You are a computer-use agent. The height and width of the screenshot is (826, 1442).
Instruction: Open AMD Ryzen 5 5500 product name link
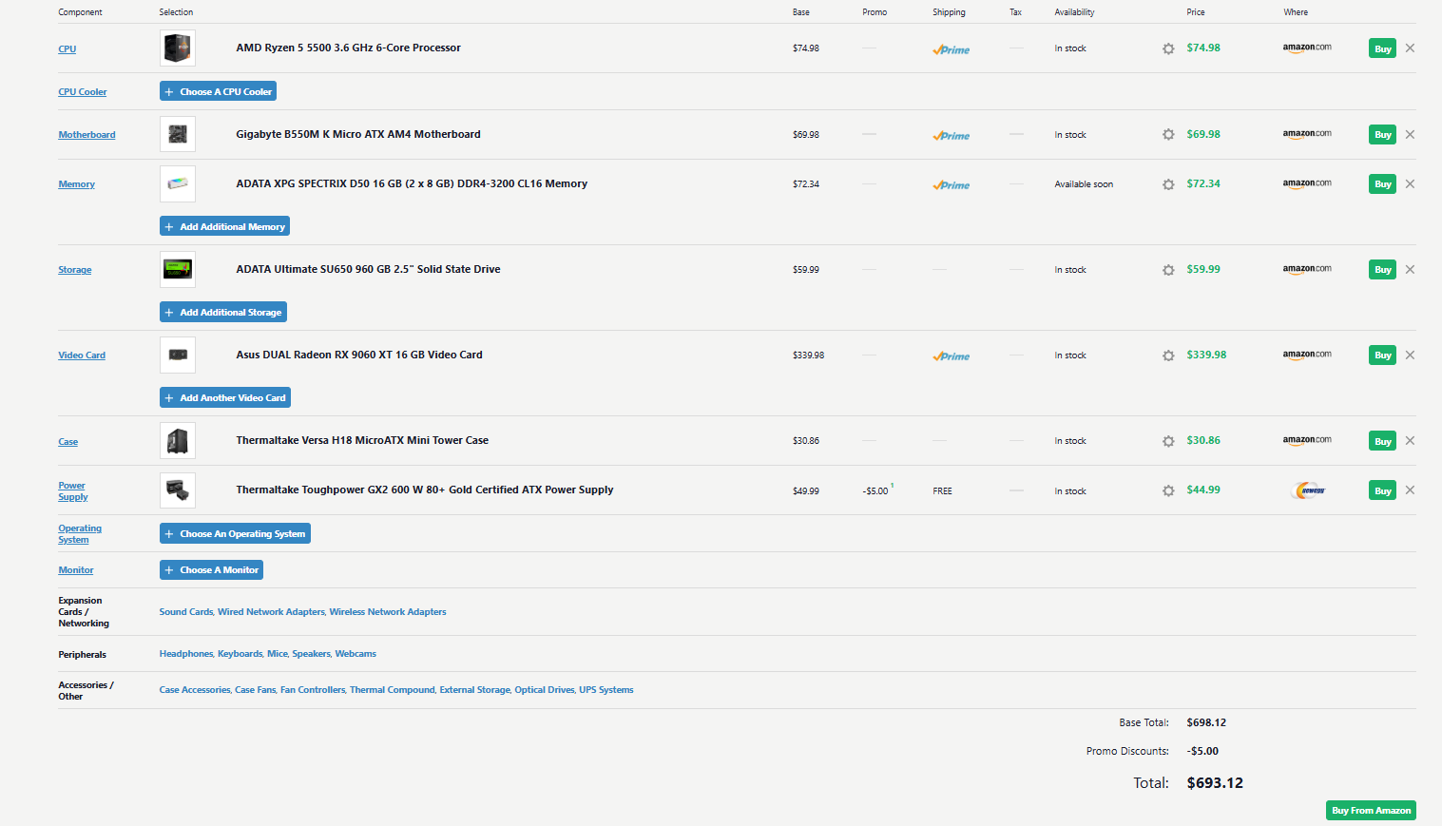(348, 48)
